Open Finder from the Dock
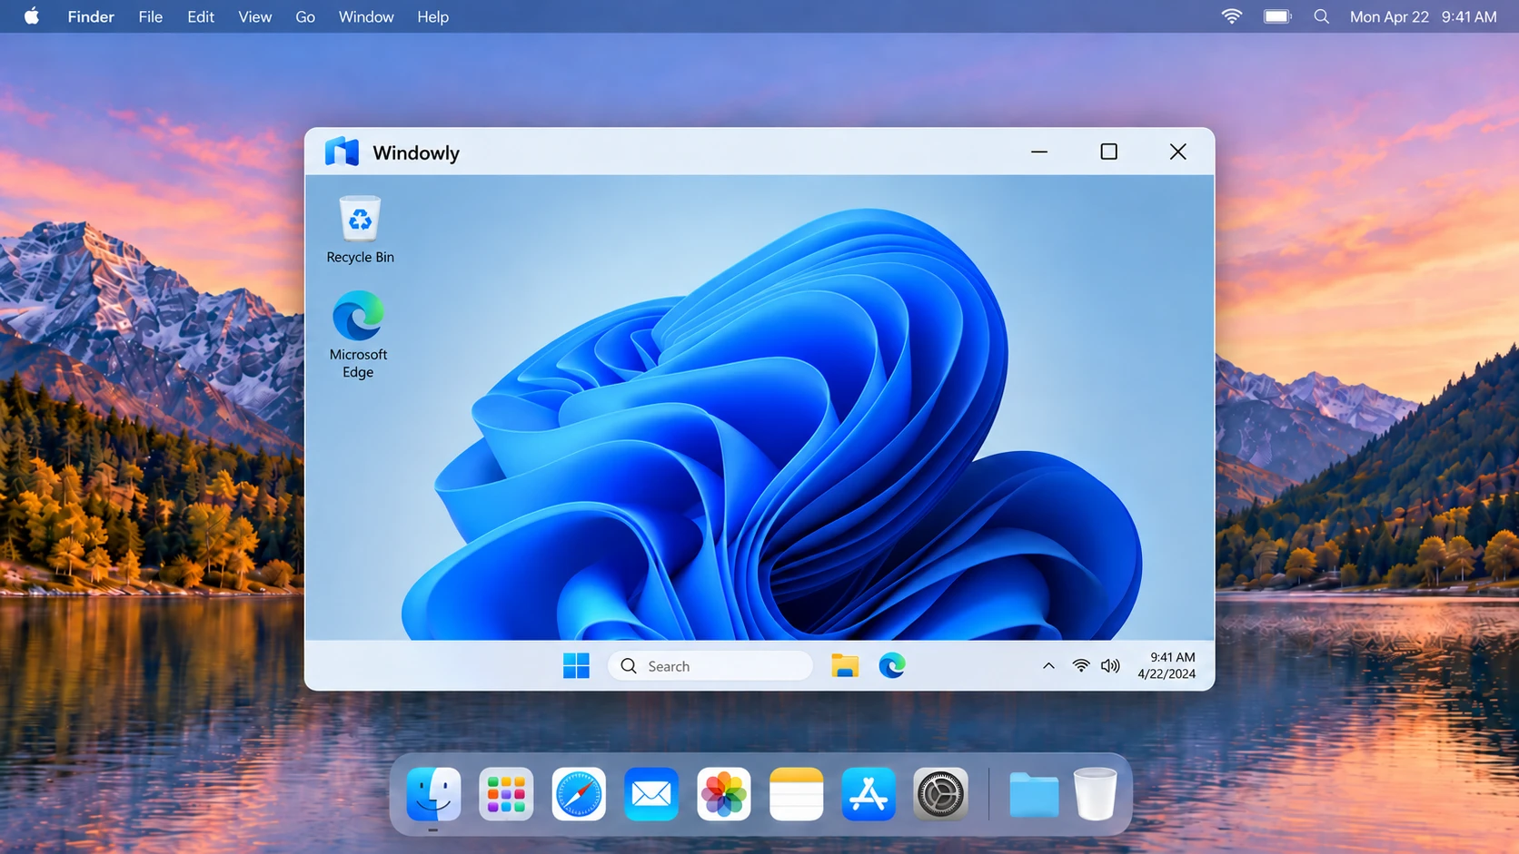The height and width of the screenshot is (854, 1519). [x=433, y=794]
